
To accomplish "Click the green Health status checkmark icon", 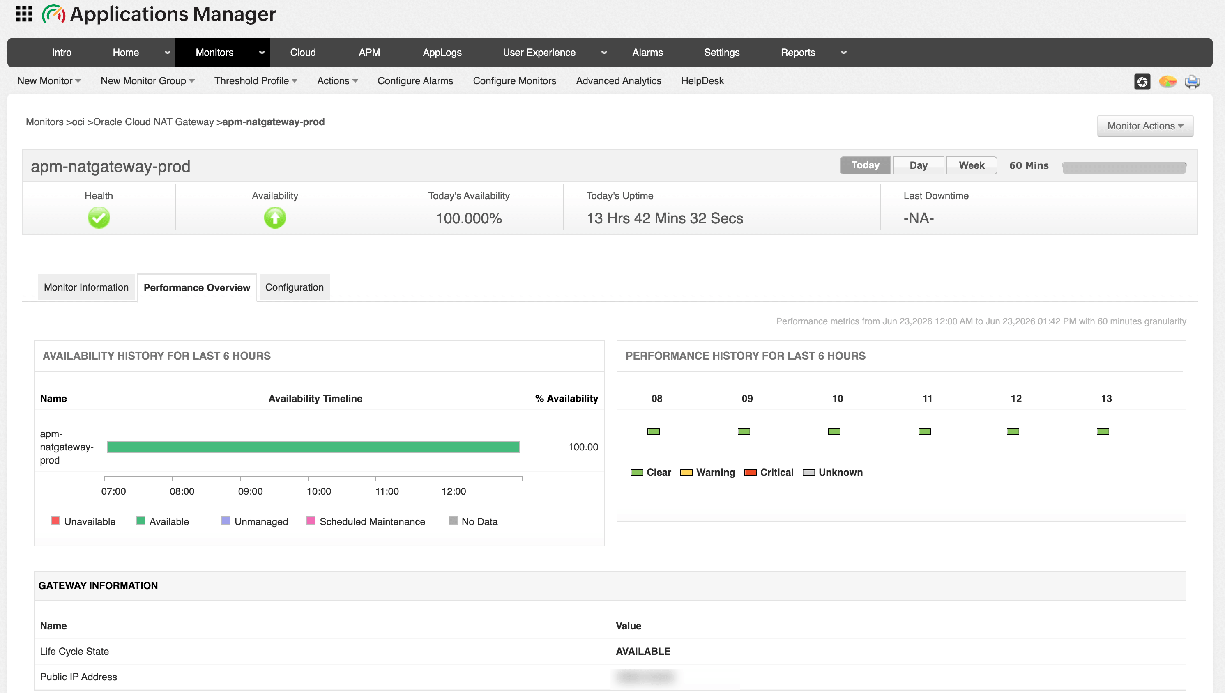I will pos(99,218).
